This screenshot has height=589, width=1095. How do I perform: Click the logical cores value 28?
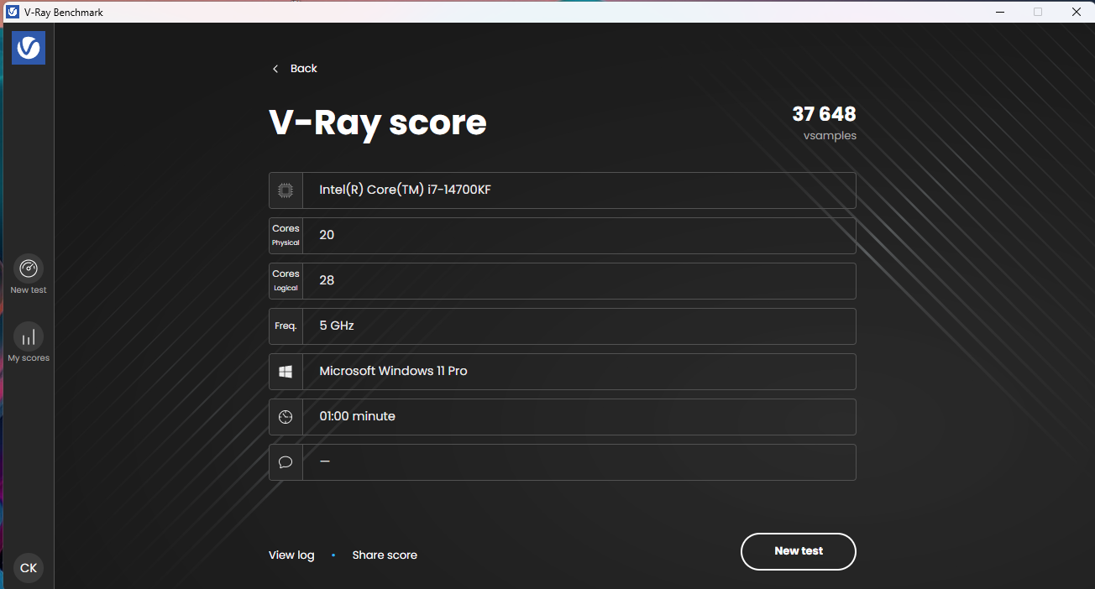327,280
